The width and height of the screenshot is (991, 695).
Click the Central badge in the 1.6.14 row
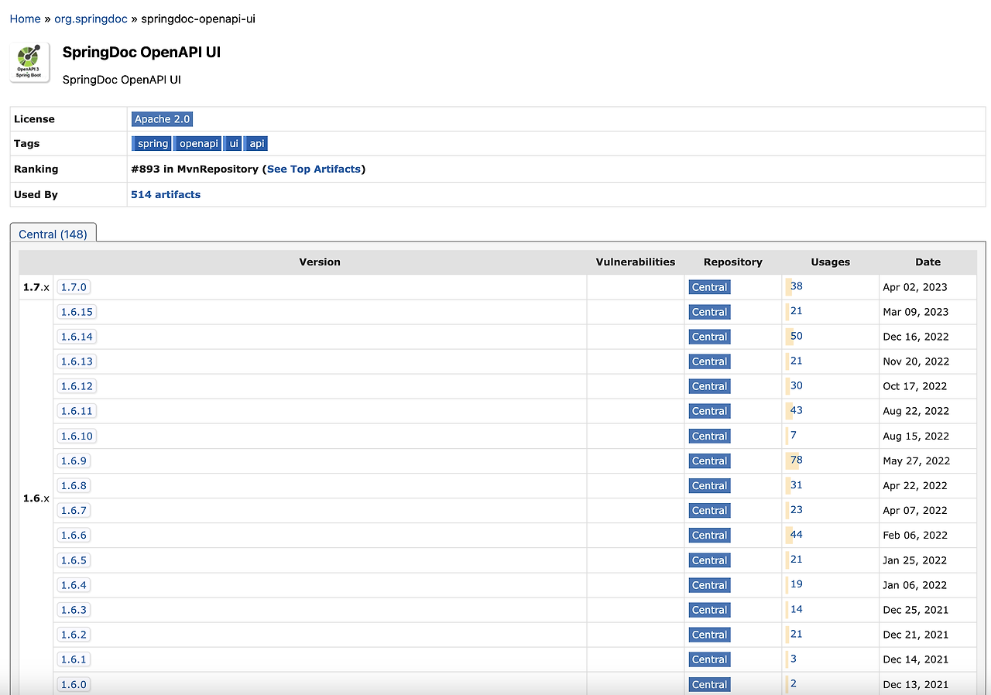click(710, 337)
